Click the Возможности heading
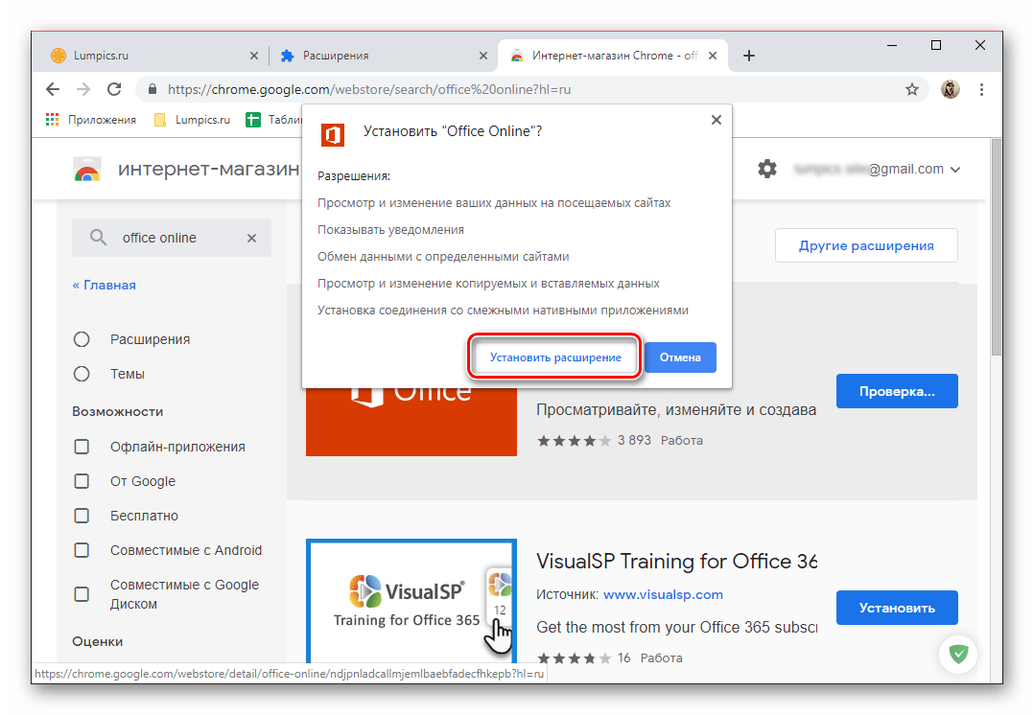 click(117, 411)
